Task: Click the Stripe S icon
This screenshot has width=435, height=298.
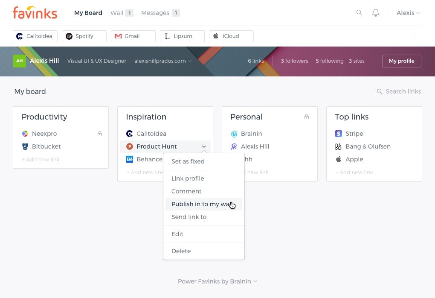Action: pos(339,134)
